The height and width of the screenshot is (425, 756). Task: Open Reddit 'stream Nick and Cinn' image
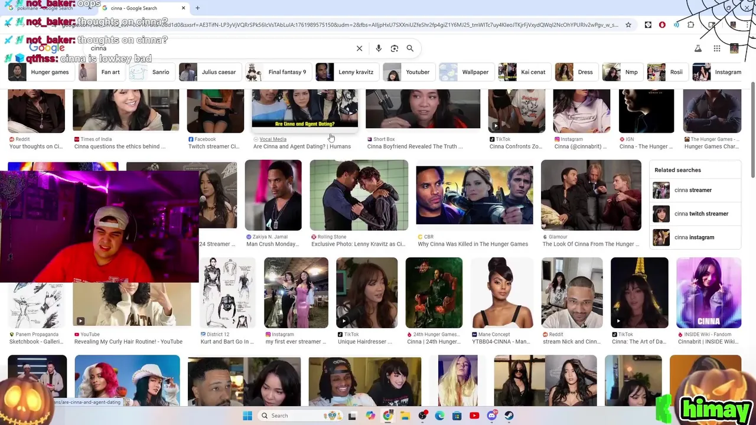pos(572,292)
